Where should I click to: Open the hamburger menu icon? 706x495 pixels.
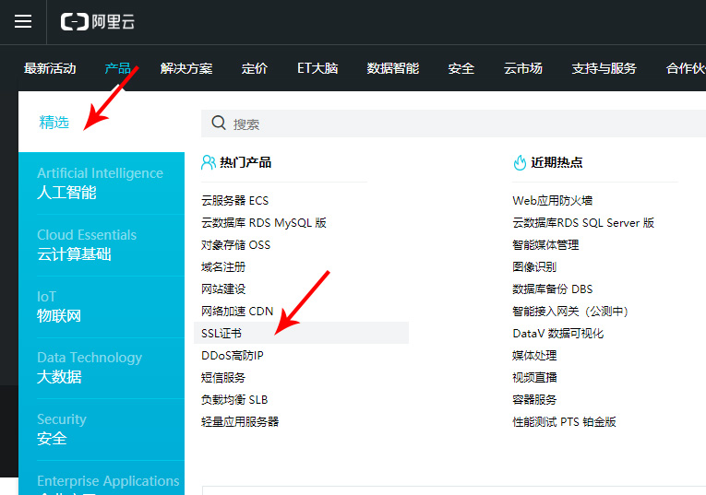[23, 21]
